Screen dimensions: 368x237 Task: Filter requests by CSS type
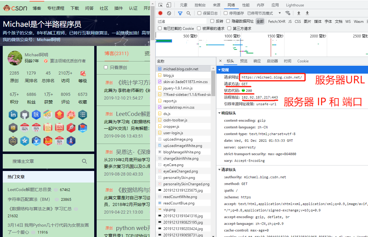click(298, 21)
